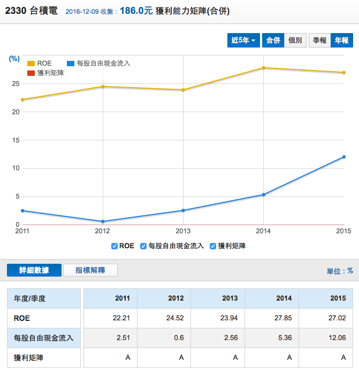
Task: Open the 指標解釋 tab
Action: [x=90, y=270]
